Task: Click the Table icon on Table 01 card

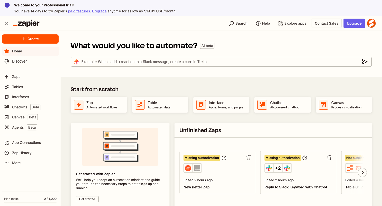Action: [x=350, y=168]
